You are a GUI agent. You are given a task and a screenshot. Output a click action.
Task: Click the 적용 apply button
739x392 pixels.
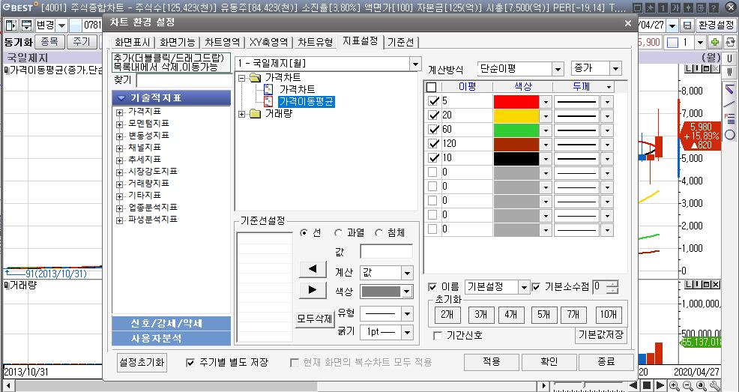(x=492, y=362)
